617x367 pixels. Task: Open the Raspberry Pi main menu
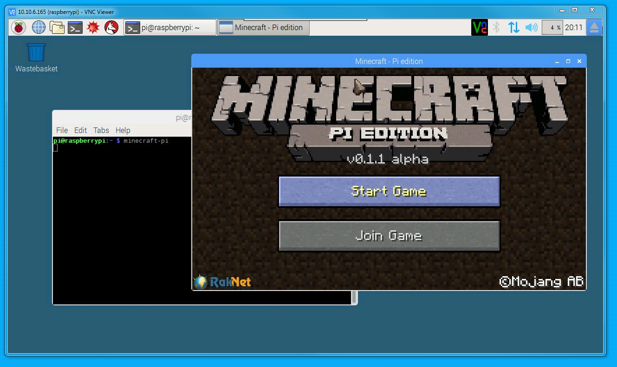[19, 28]
